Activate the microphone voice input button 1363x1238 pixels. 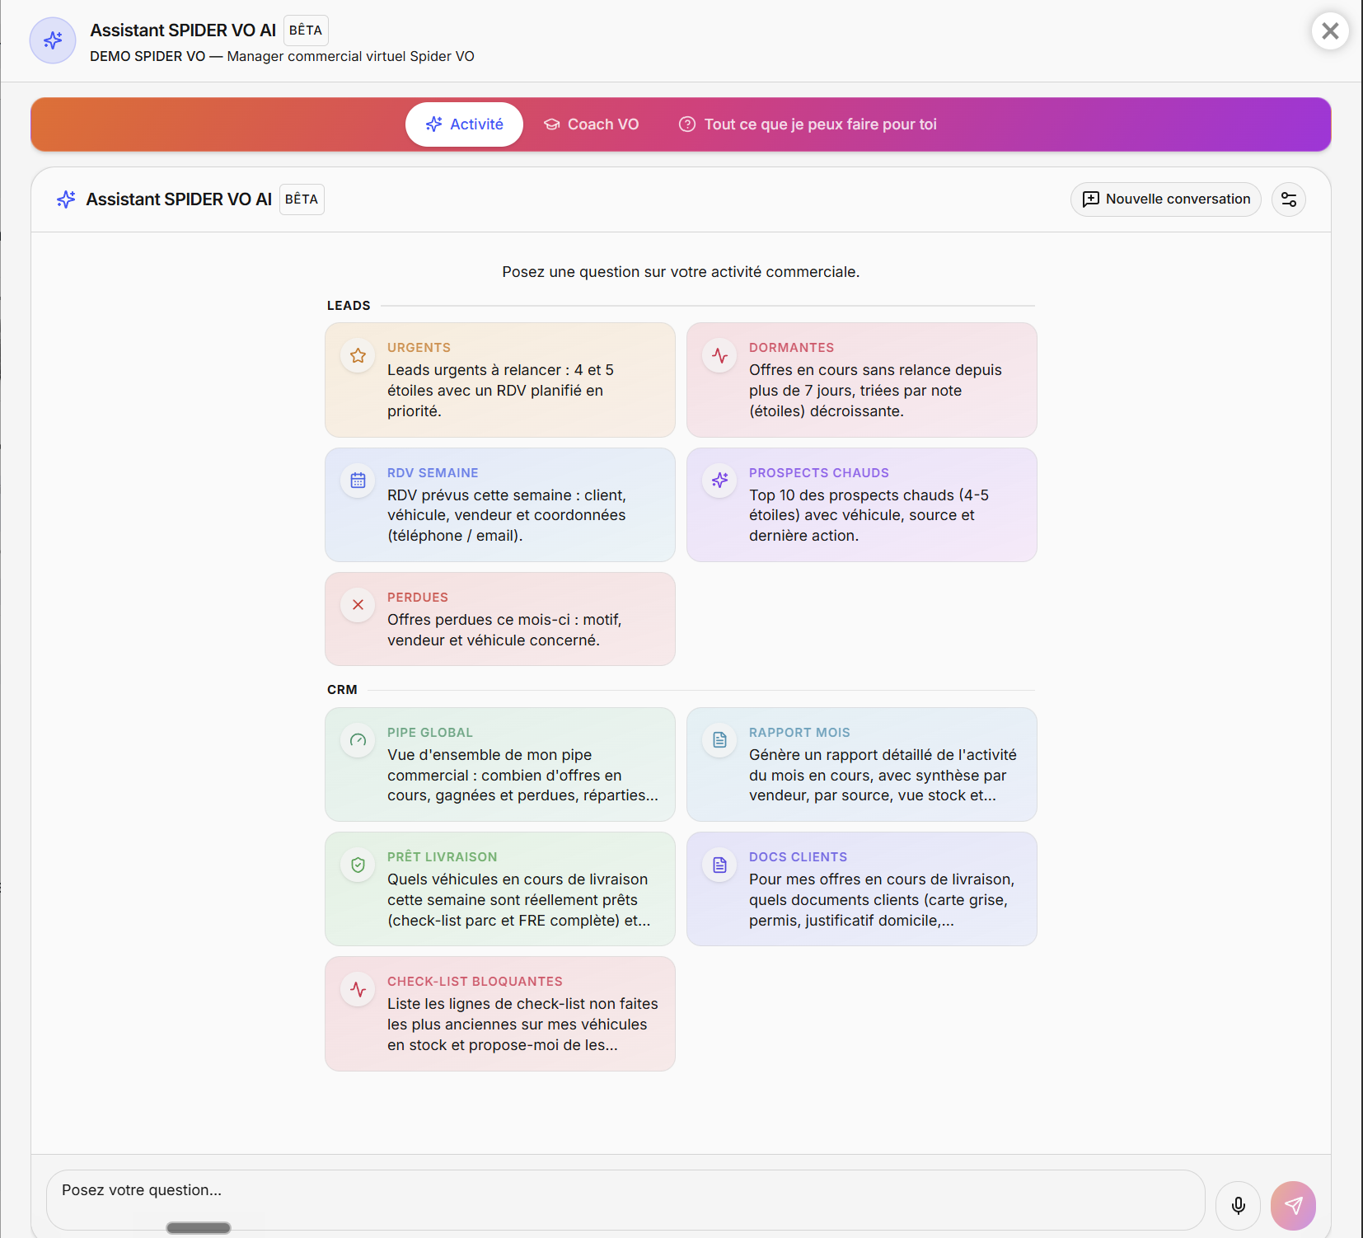tap(1238, 1206)
